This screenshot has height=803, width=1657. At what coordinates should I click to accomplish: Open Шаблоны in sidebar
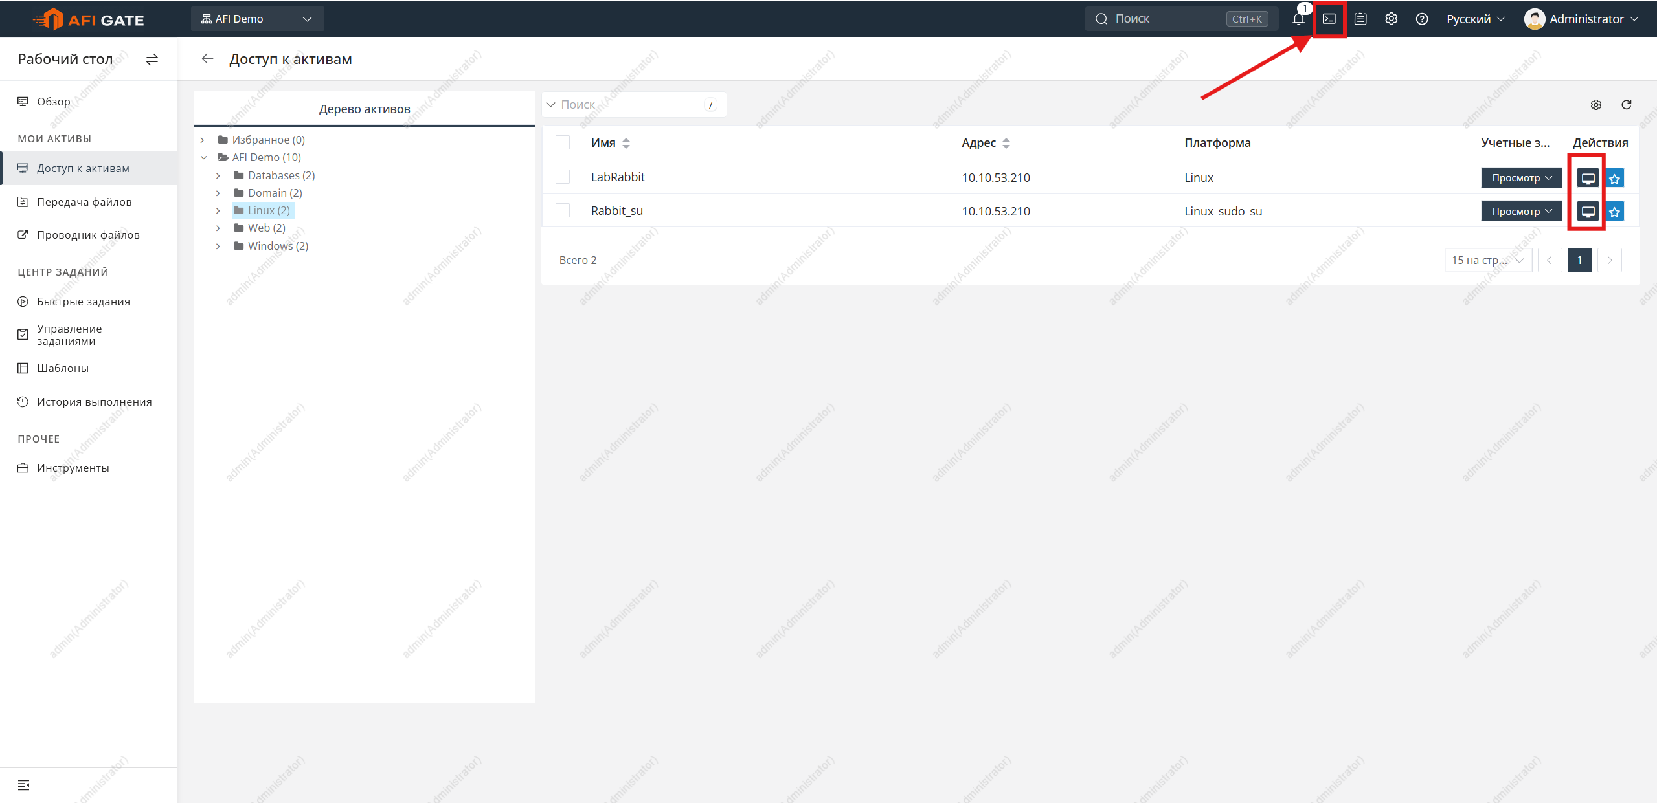(89, 368)
